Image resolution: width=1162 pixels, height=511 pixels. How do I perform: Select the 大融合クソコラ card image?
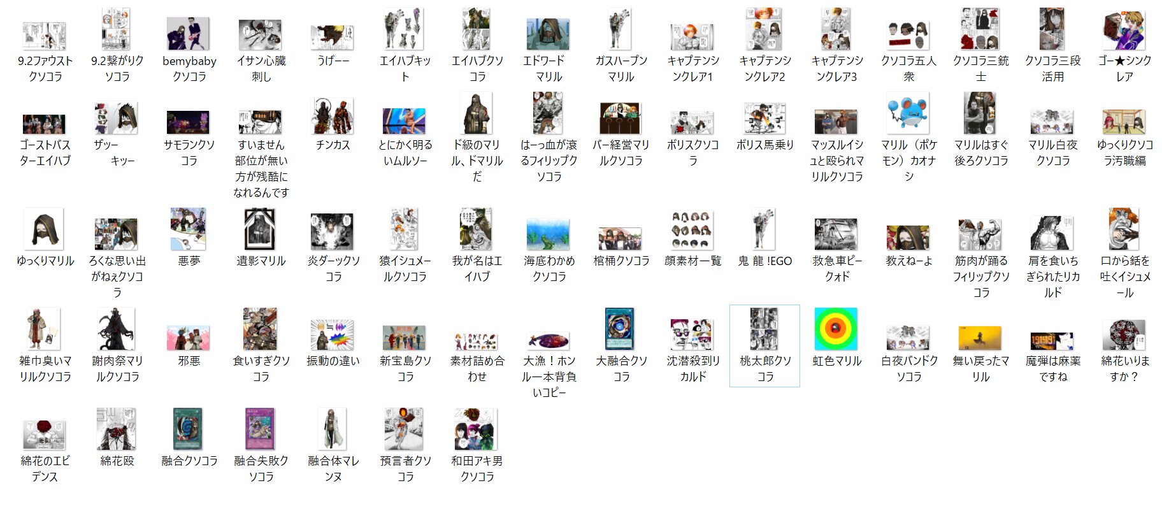[x=620, y=329]
